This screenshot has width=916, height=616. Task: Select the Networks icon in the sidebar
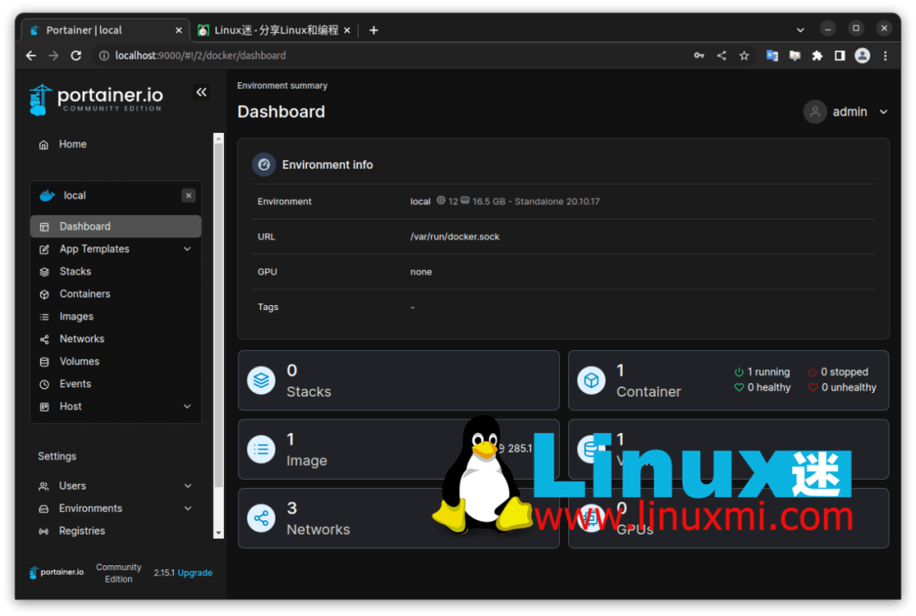pyautogui.click(x=44, y=338)
